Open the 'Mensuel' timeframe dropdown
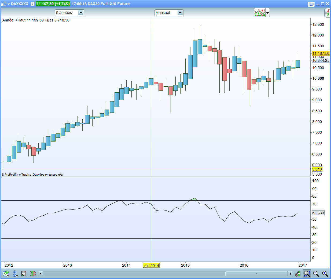The width and height of the screenshot is (331, 279). coord(169,13)
